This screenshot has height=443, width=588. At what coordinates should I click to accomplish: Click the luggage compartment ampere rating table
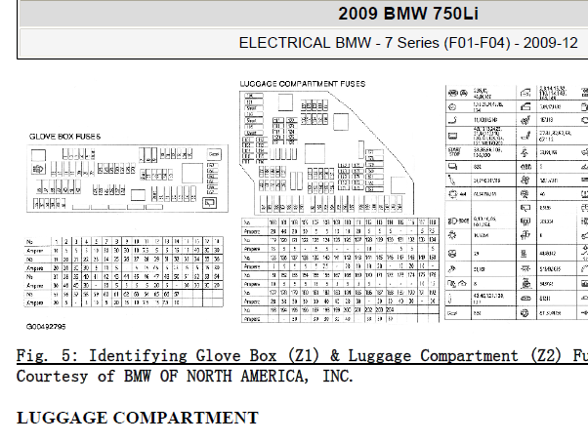(340, 270)
